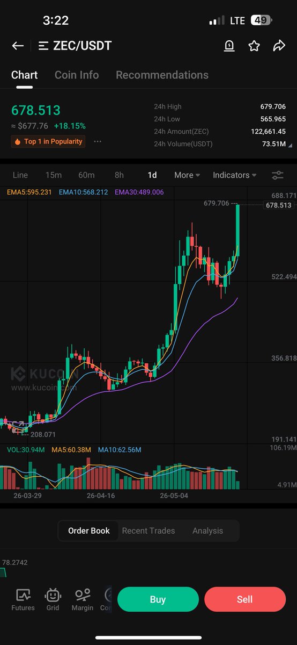Tap the back arrow icon
This screenshot has width=297, height=645.
[18, 46]
